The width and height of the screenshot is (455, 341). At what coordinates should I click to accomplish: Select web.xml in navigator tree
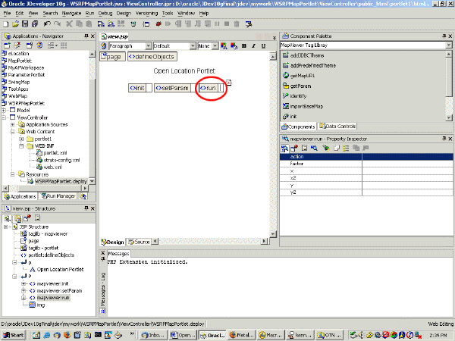(49, 167)
